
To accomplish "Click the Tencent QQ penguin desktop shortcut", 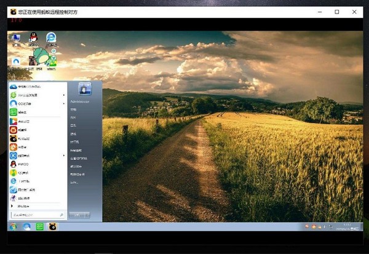I will pos(34,39).
